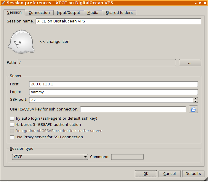Click the Command input field
This screenshot has width=208, height=182.
tap(127, 157)
